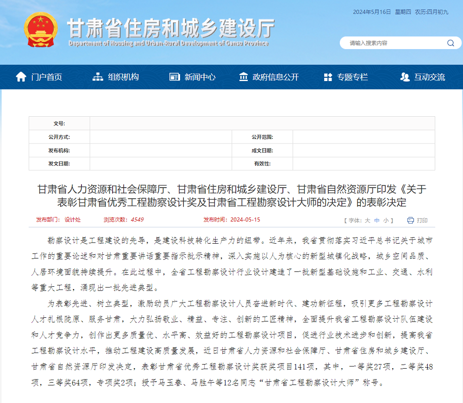Click the 公开方式: table label
This screenshot has height=403, width=463.
pyautogui.click(x=59, y=137)
